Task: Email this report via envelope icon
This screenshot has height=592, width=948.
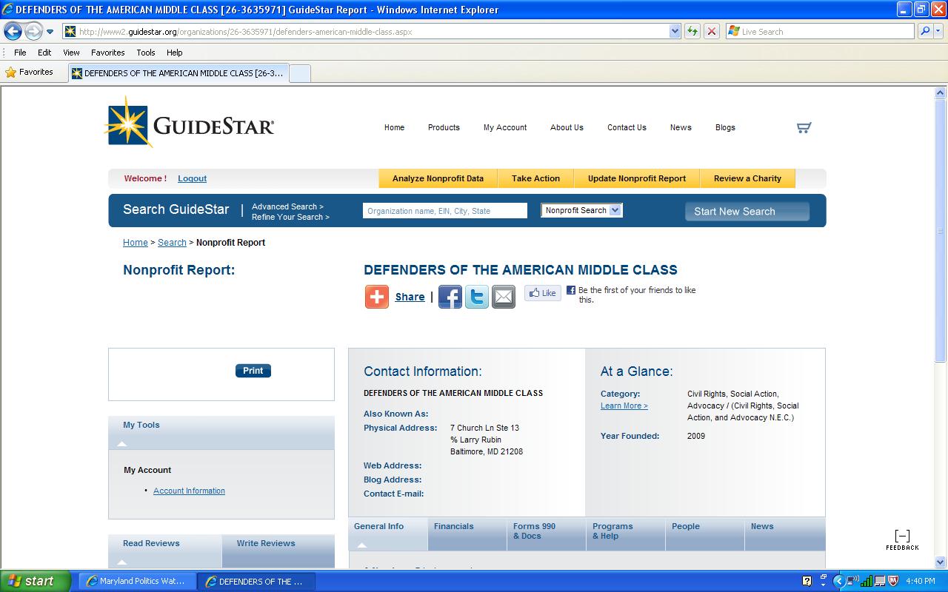Action: [504, 297]
